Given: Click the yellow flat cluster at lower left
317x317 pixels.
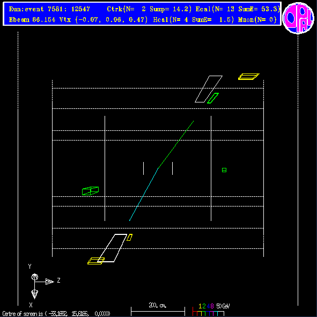Looking at the screenshot, I should [96, 261].
